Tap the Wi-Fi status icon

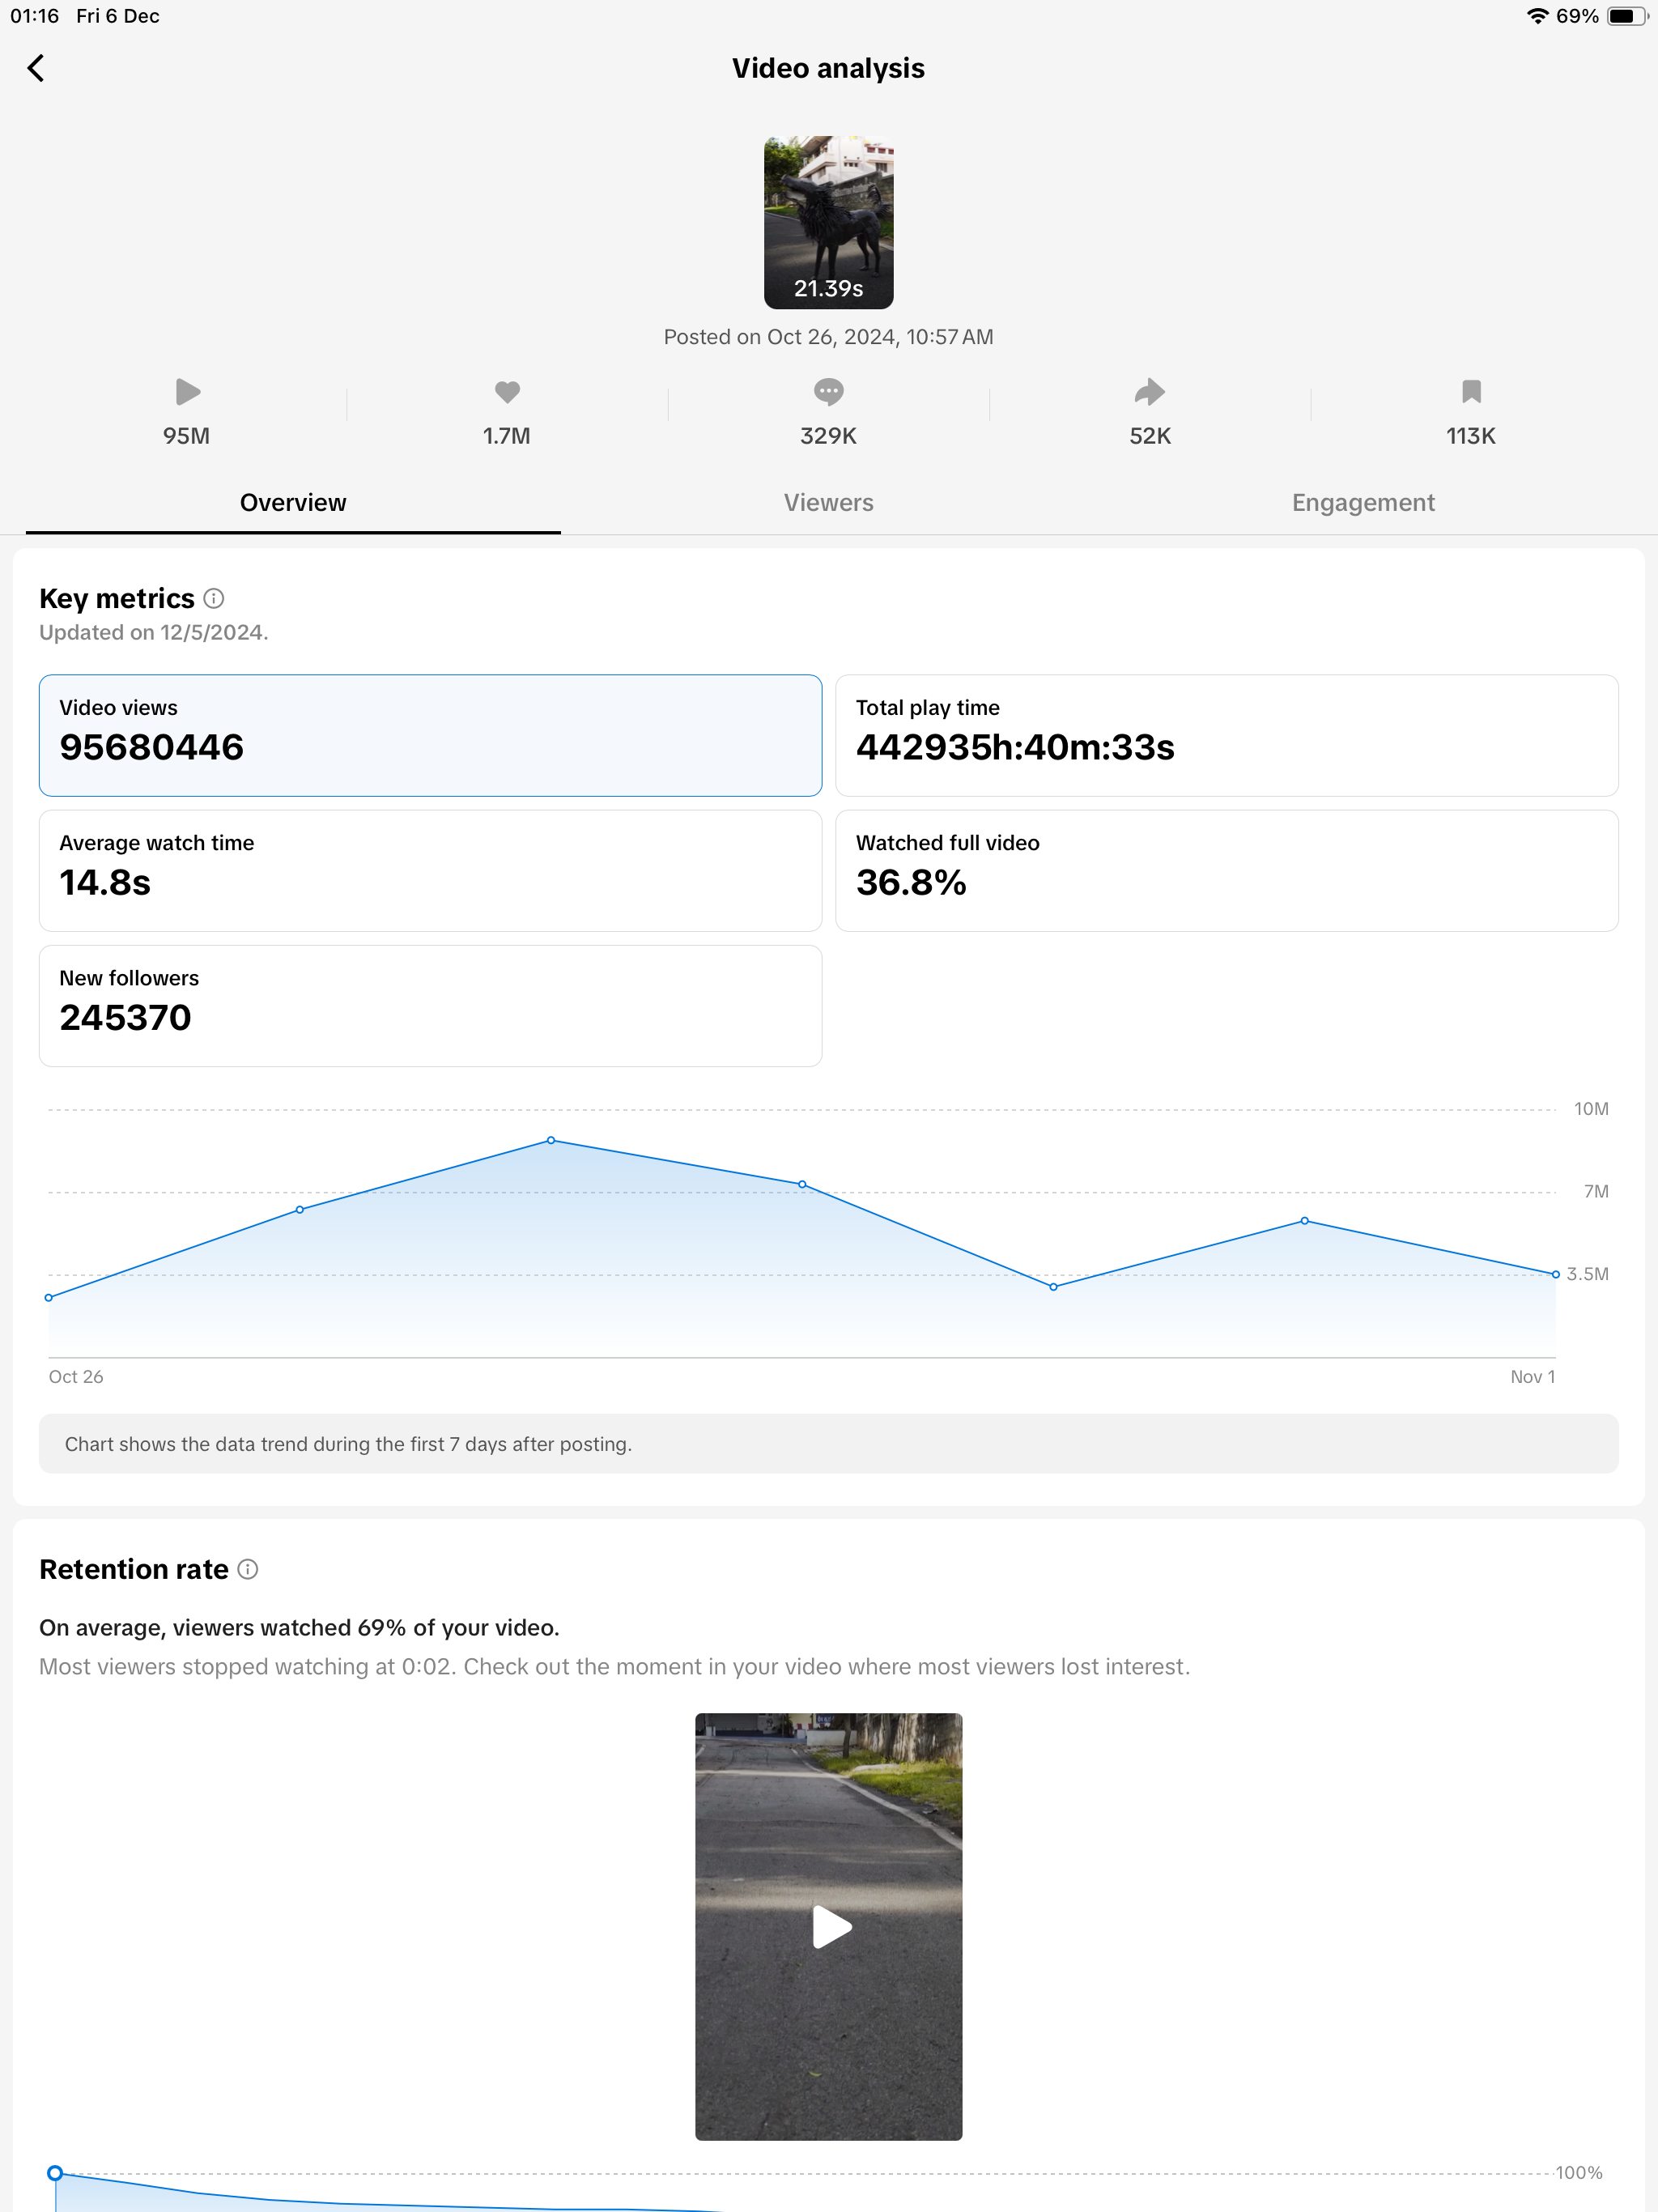click(x=1537, y=16)
